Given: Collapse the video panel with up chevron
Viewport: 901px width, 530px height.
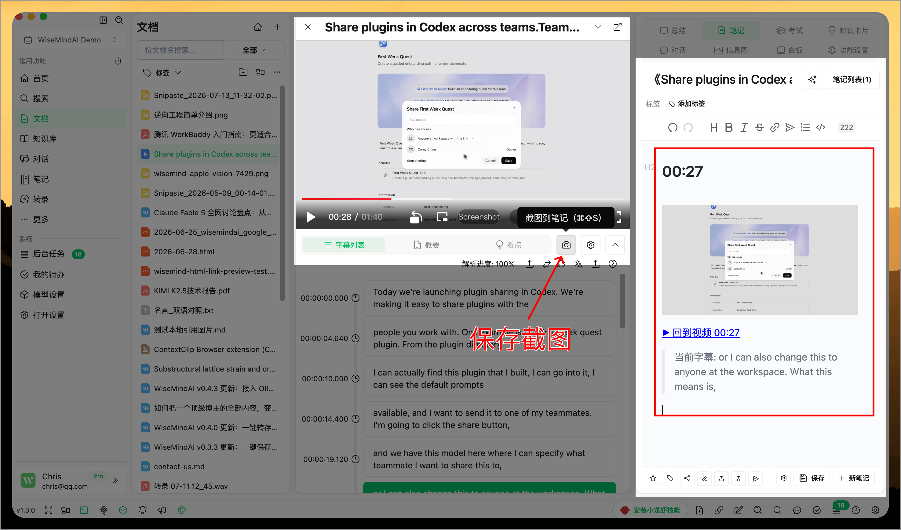Looking at the screenshot, I should point(615,245).
